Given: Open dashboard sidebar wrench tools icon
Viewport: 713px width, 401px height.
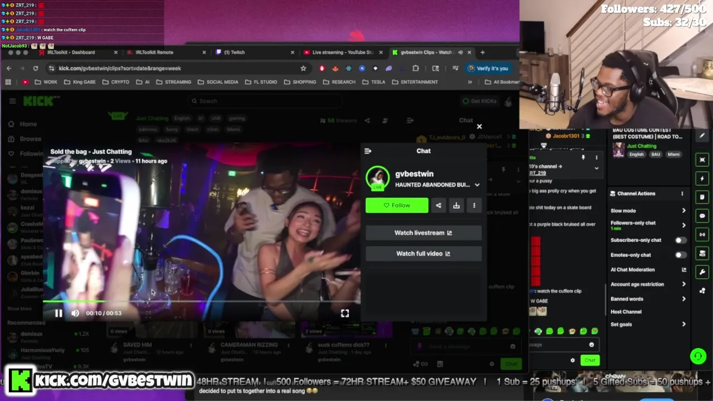Looking at the screenshot, I should click(702, 272).
